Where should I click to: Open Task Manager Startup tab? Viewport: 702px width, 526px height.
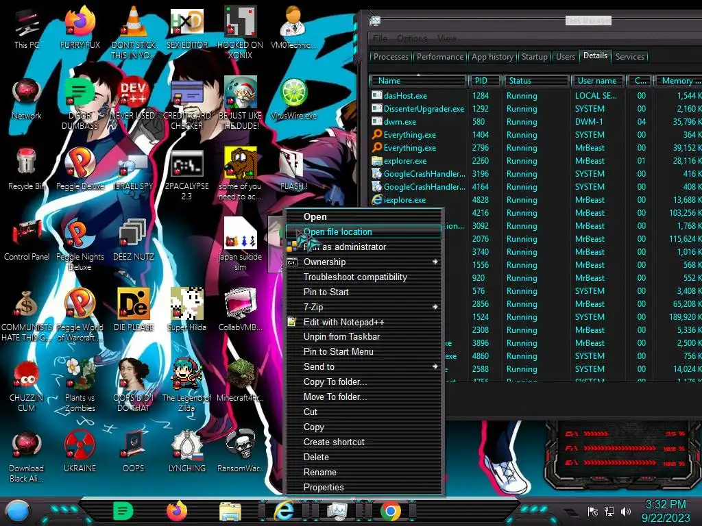[534, 57]
